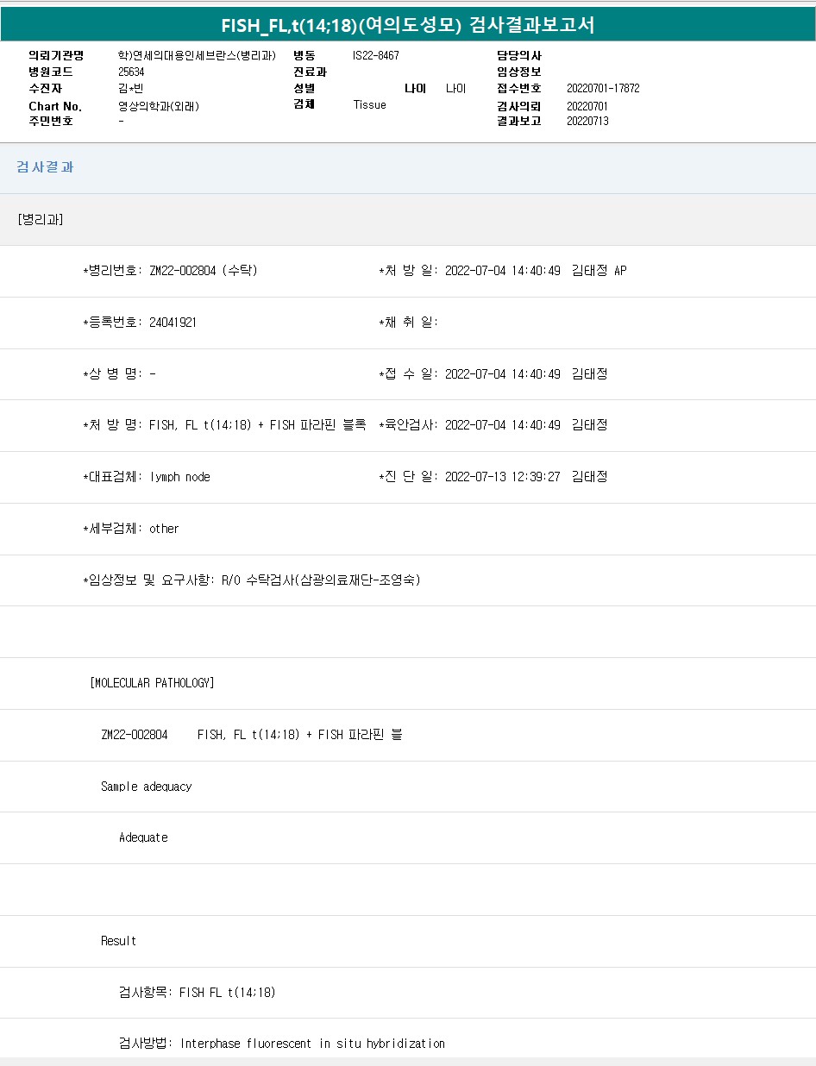The height and width of the screenshot is (1066, 816).
Task: Click the 세부검체 other line
Action: pos(131,529)
